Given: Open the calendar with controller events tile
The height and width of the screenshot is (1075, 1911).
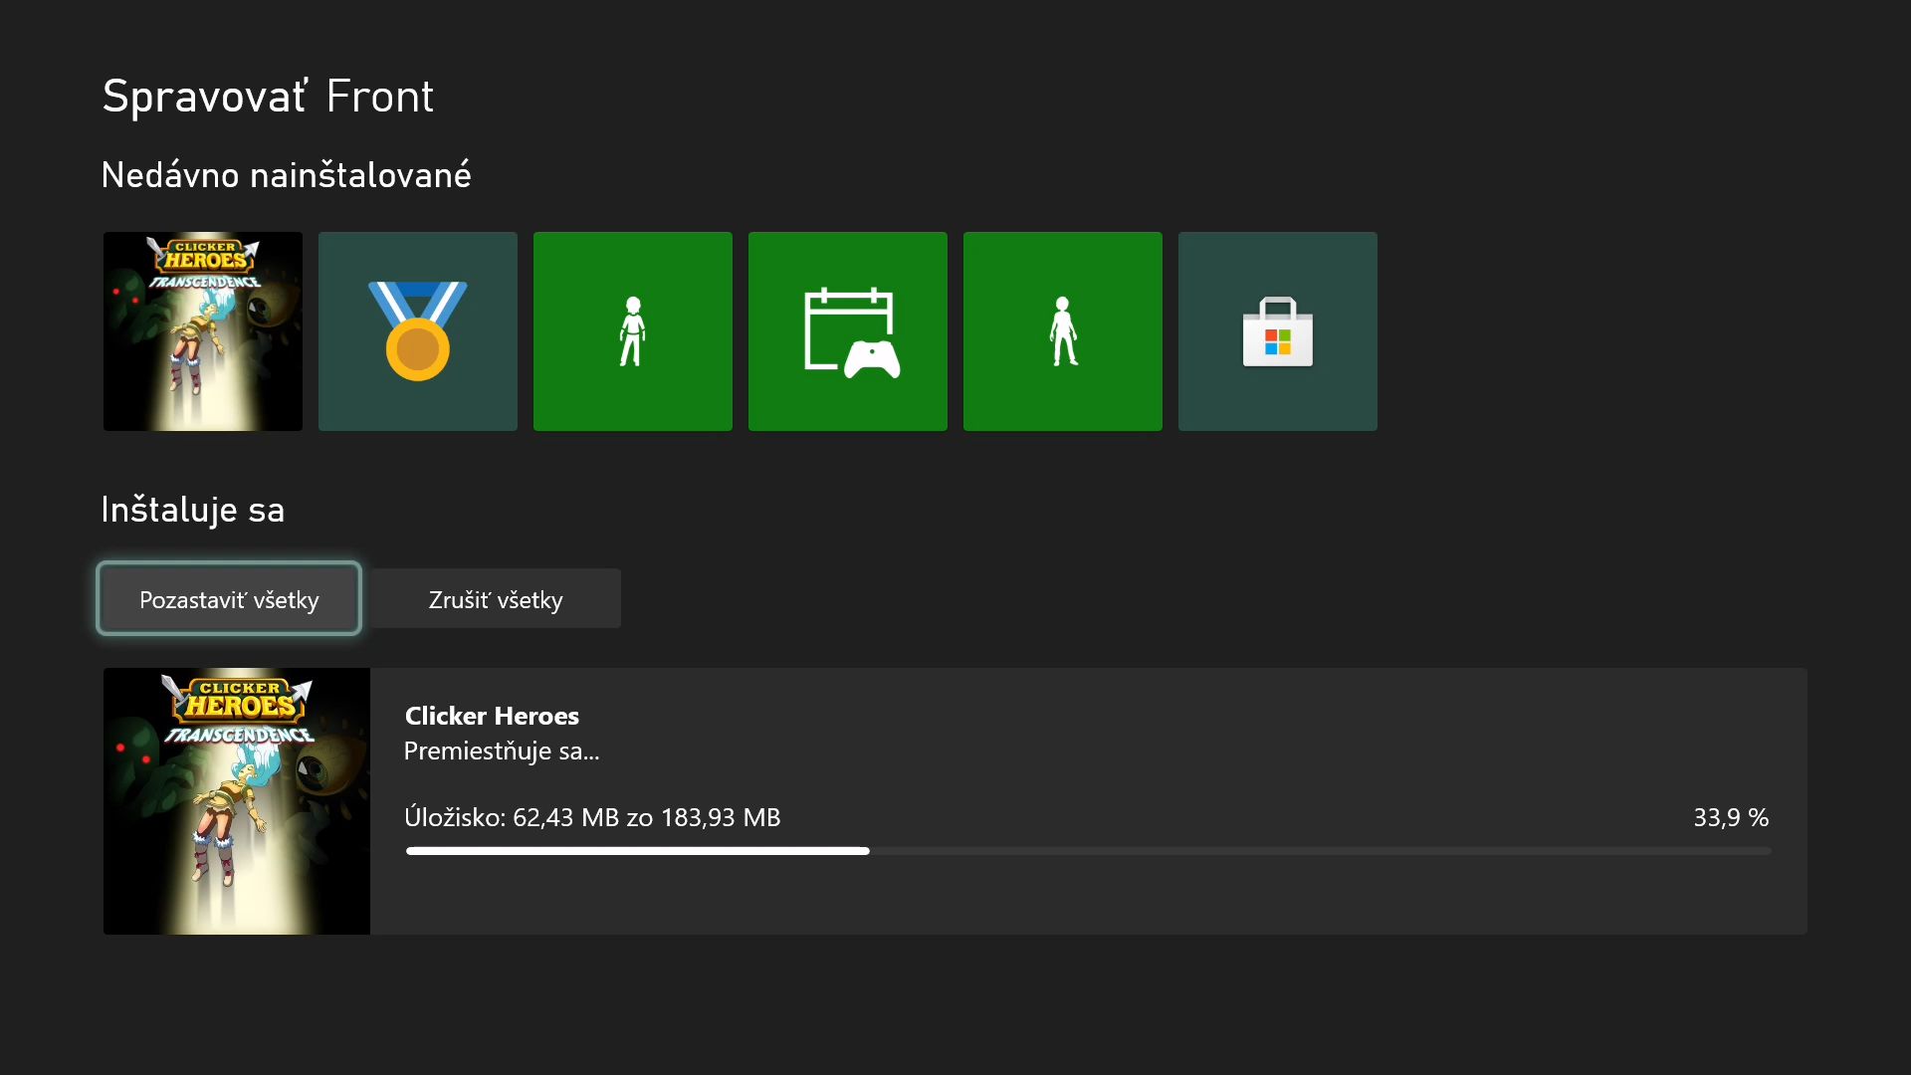Looking at the screenshot, I should [x=848, y=331].
